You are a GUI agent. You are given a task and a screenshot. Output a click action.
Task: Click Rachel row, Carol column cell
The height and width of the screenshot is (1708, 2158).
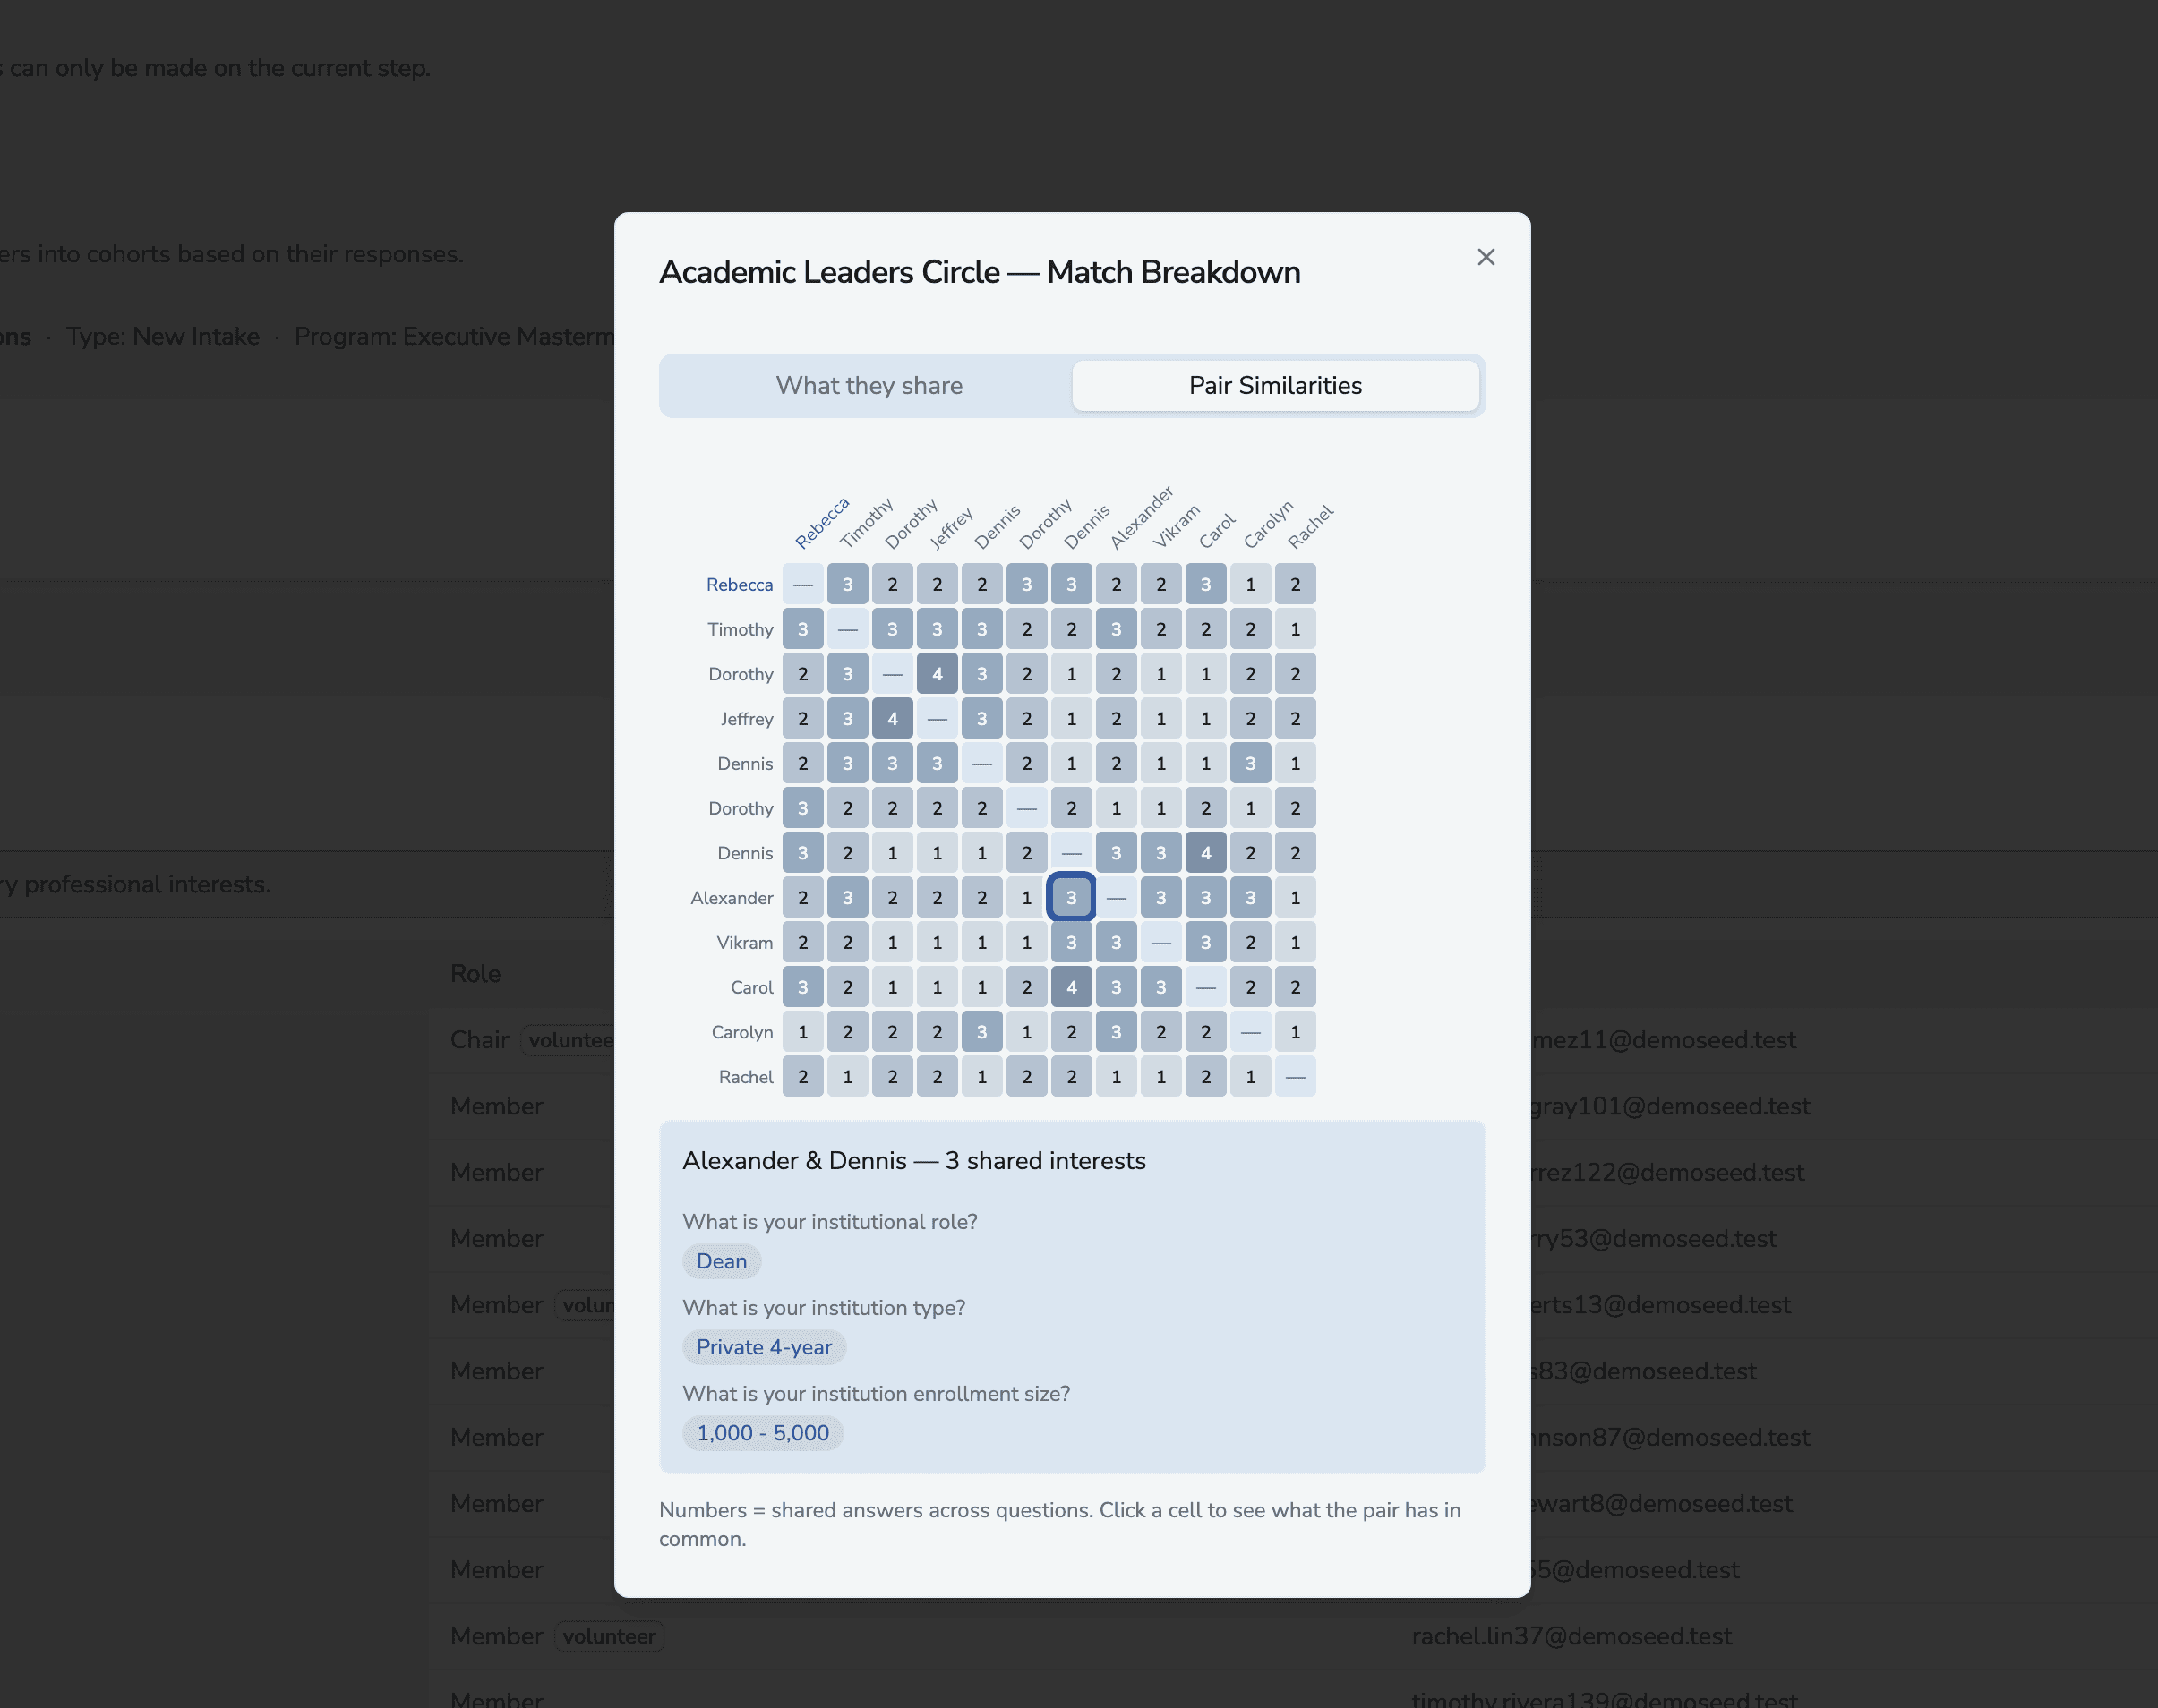(1205, 1077)
